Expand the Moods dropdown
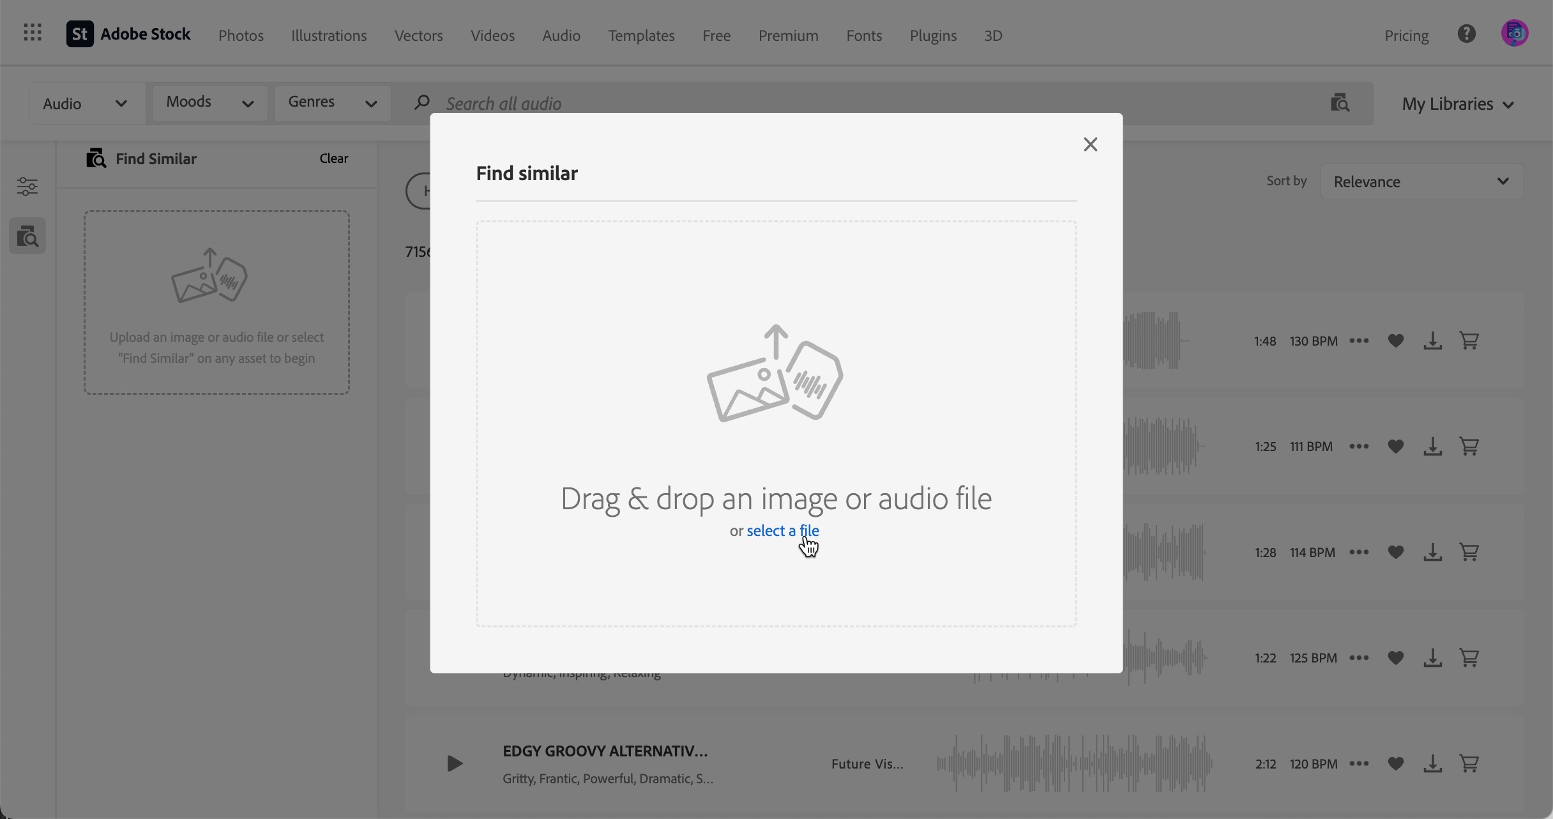 pyautogui.click(x=209, y=103)
